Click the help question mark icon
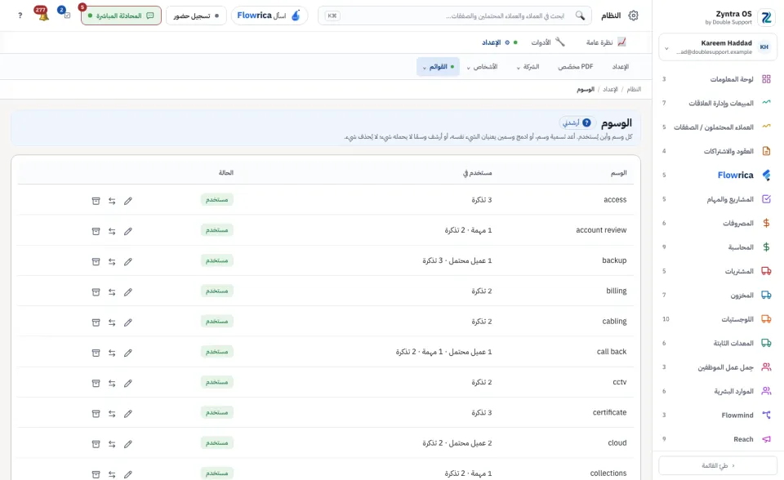Image resolution: width=784 pixels, height=480 pixels. pyautogui.click(x=20, y=16)
